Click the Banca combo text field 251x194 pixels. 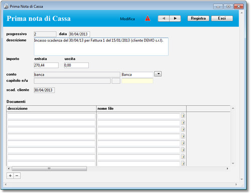click(137, 75)
